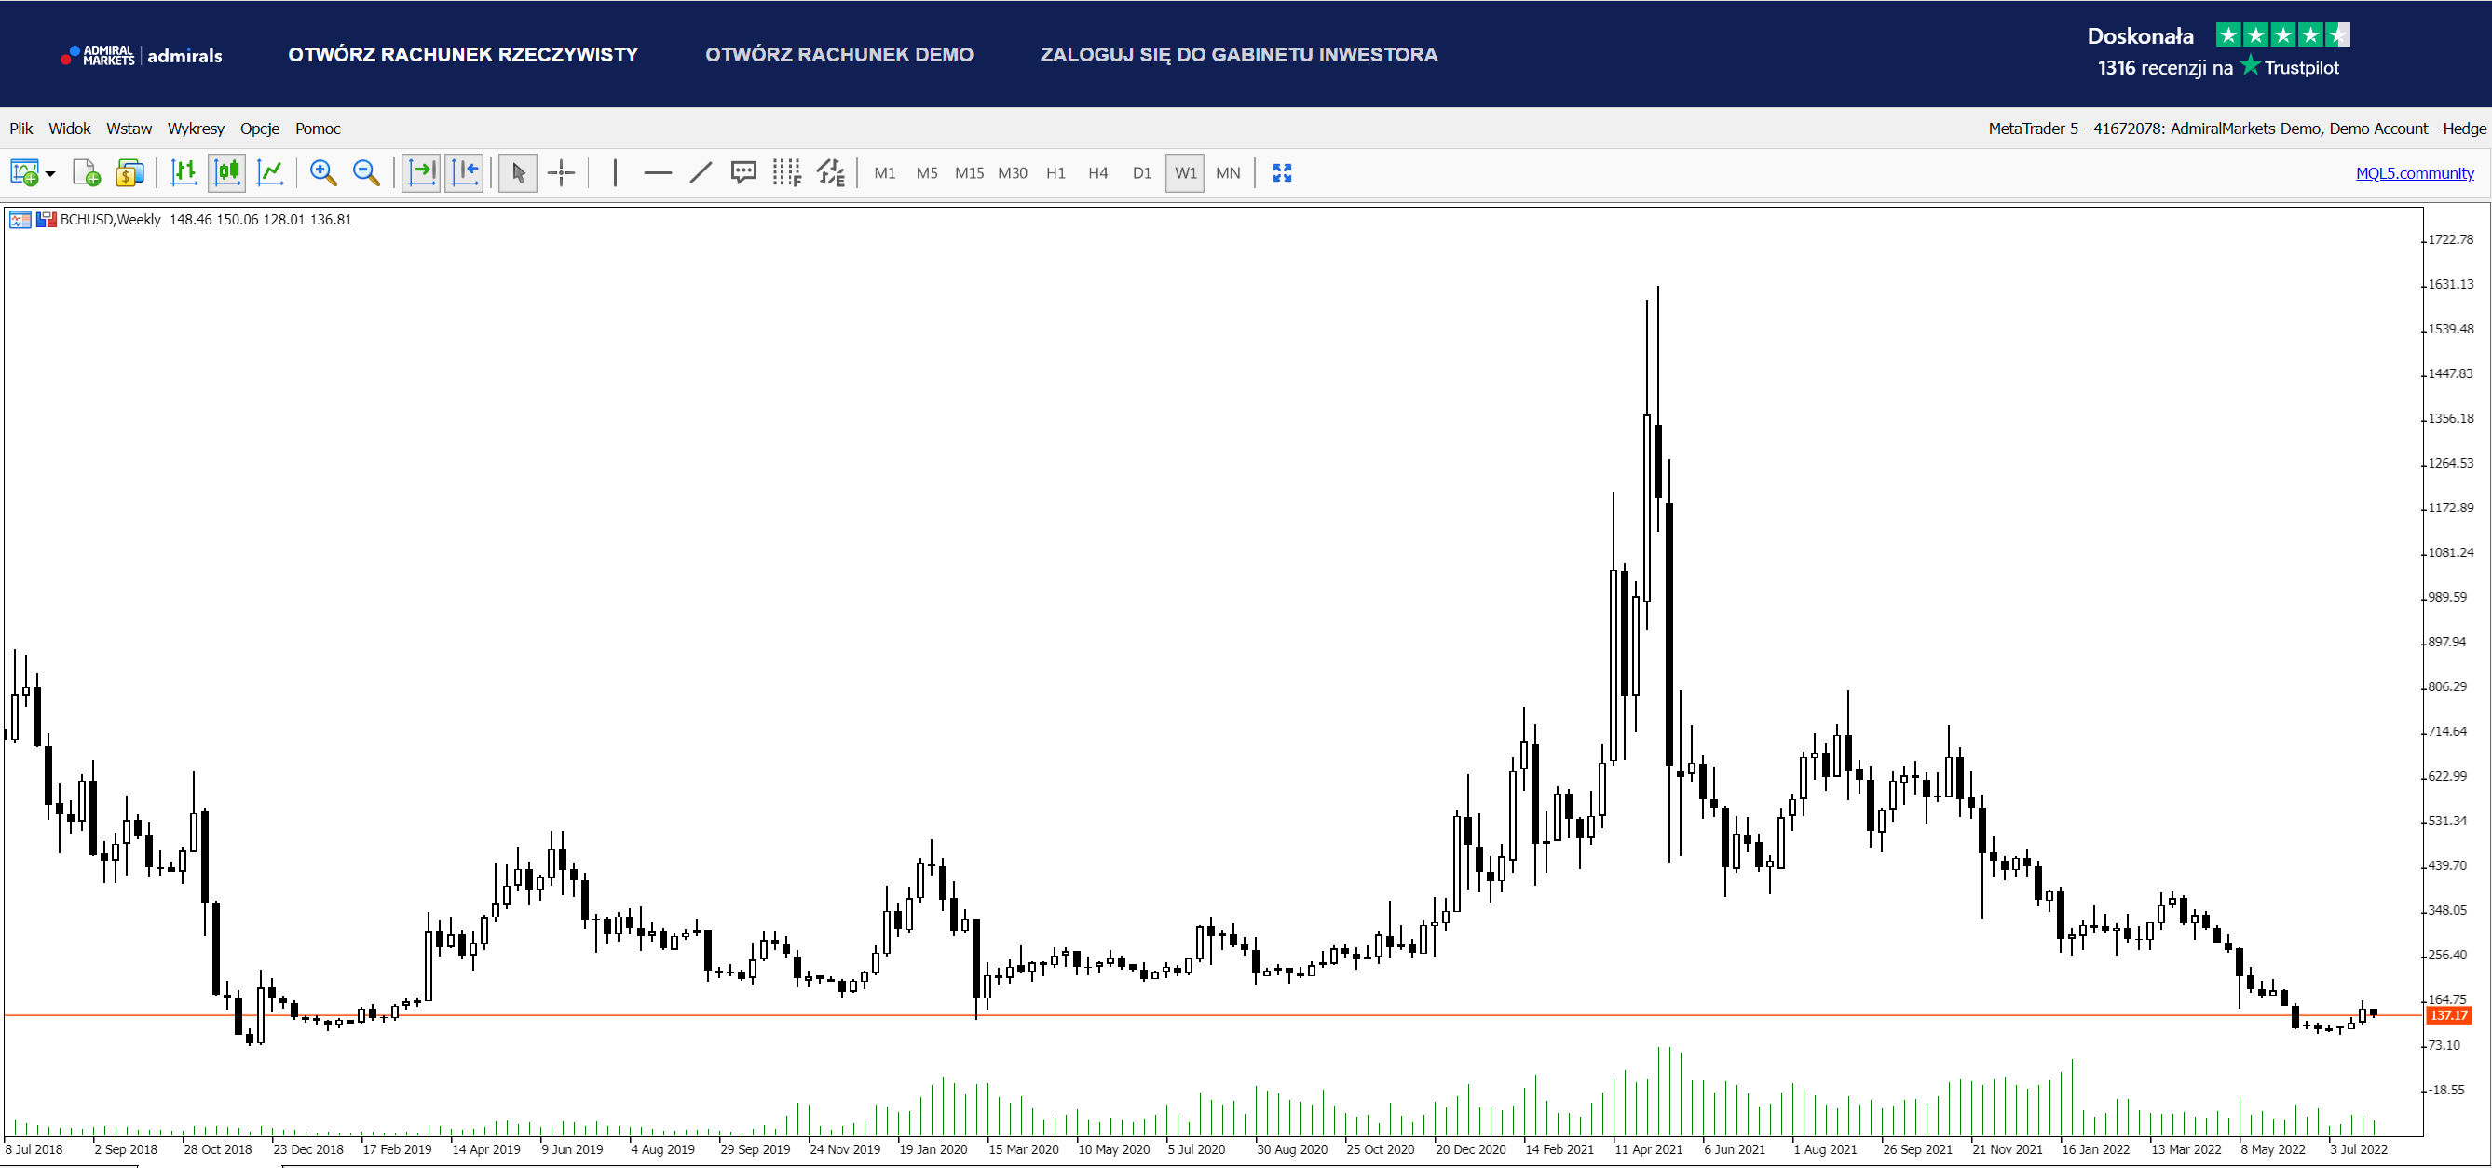Screen dimensions: 2492x1168
Task: Open the Wykresy menu
Action: (196, 129)
